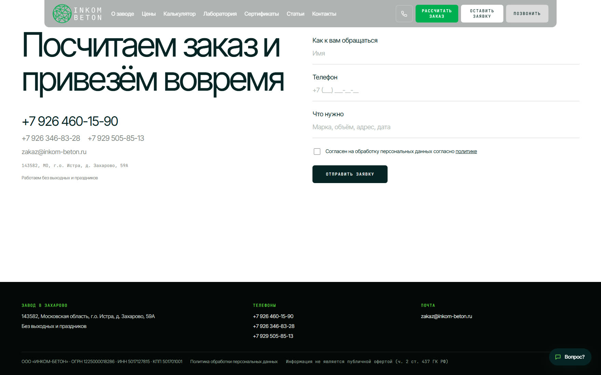This screenshot has height=375, width=601.
Task: Click the green Рассчитать заказ button
Action: [x=437, y=14]
